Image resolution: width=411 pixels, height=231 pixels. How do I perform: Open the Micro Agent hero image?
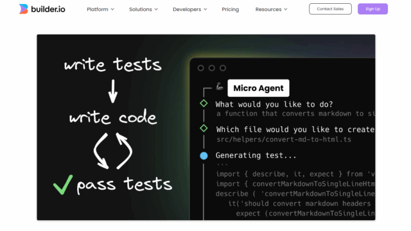click(x=206, y=127)
